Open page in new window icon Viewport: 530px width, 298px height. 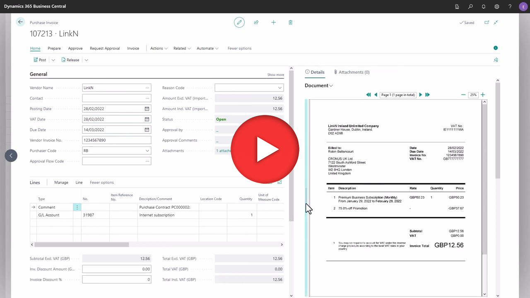point(487,22)
